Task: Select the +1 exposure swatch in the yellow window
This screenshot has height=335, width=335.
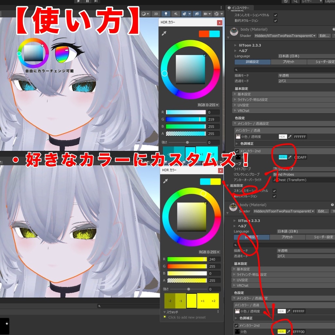Action: point(202,301)
